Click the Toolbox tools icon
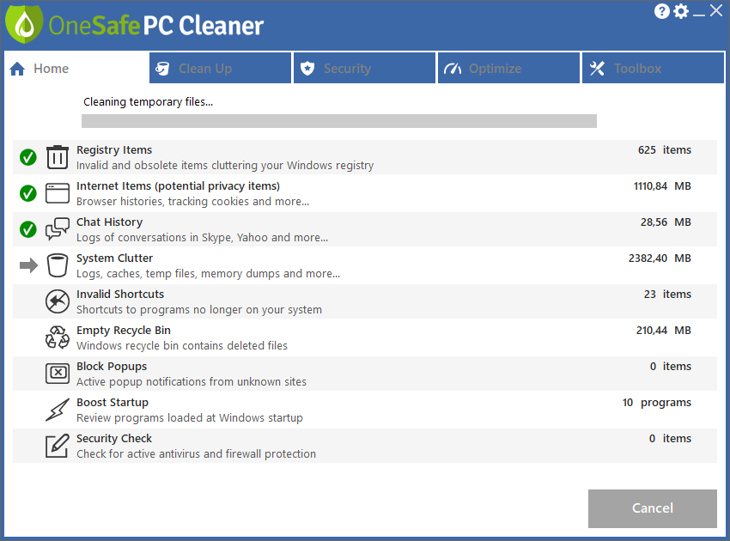 click(x=597, y=69)
